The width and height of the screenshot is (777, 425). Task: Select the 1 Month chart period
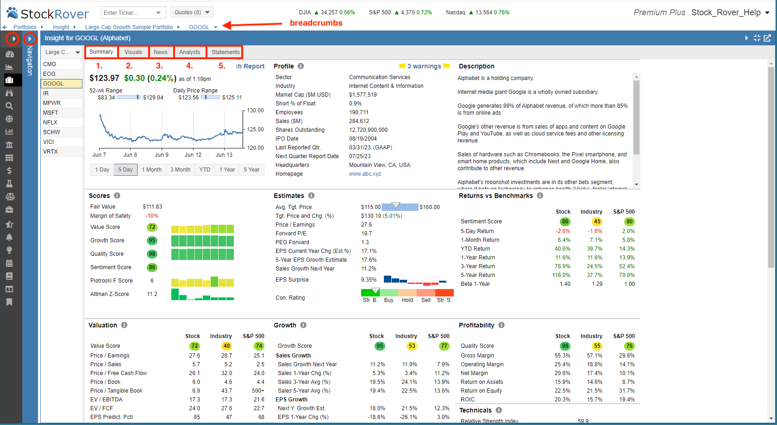coord(152,170)
